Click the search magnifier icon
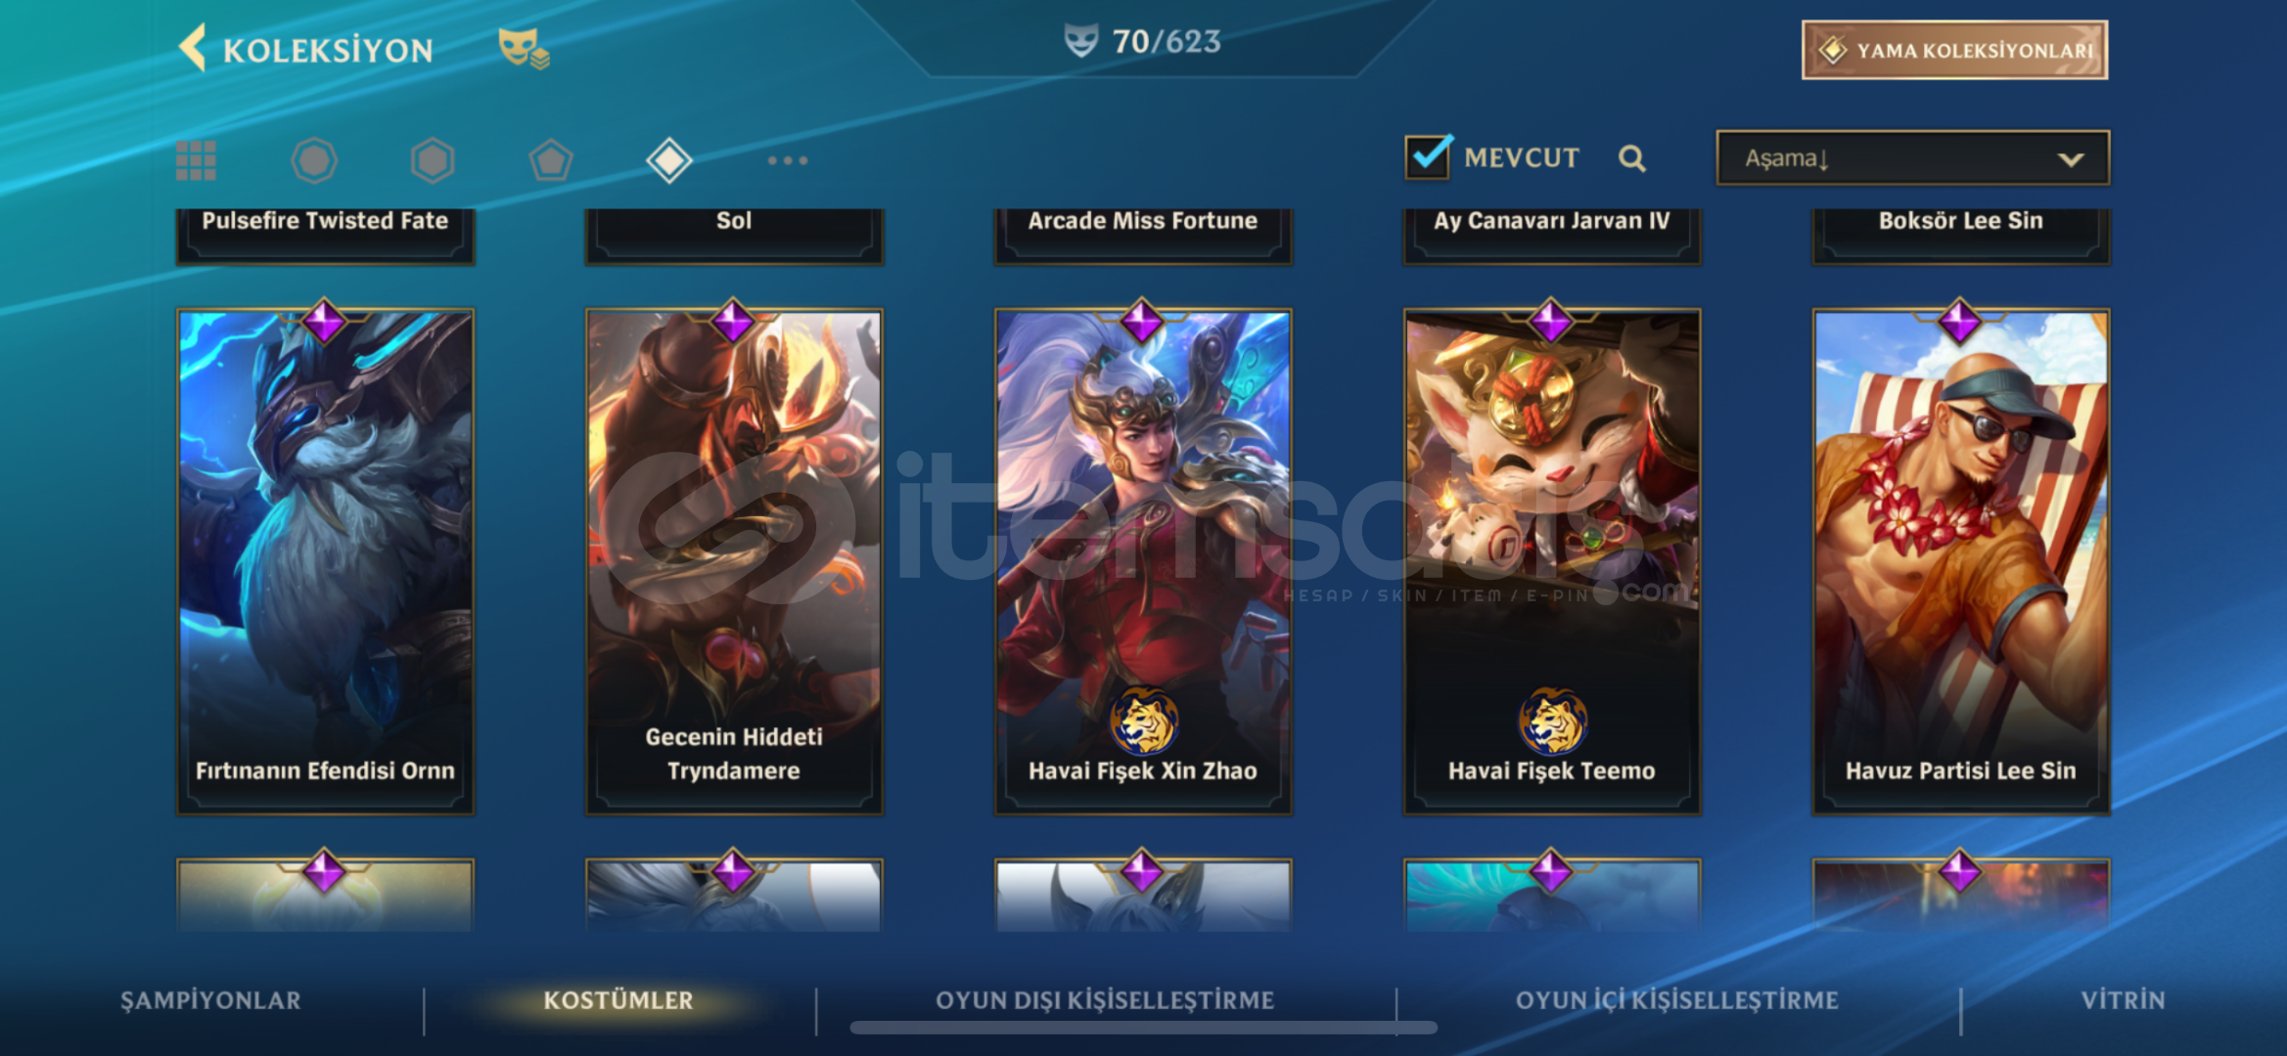The image size is (2287, 1056). coord(1631,158)
